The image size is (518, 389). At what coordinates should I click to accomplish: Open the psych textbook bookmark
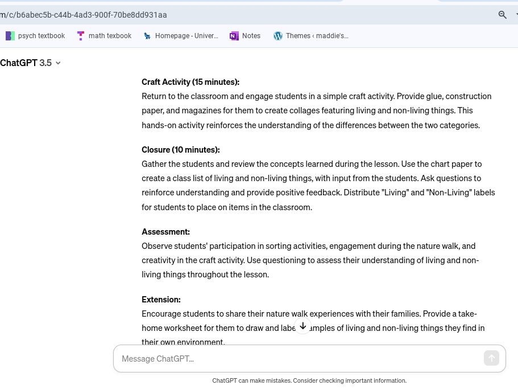coord(35,36)
